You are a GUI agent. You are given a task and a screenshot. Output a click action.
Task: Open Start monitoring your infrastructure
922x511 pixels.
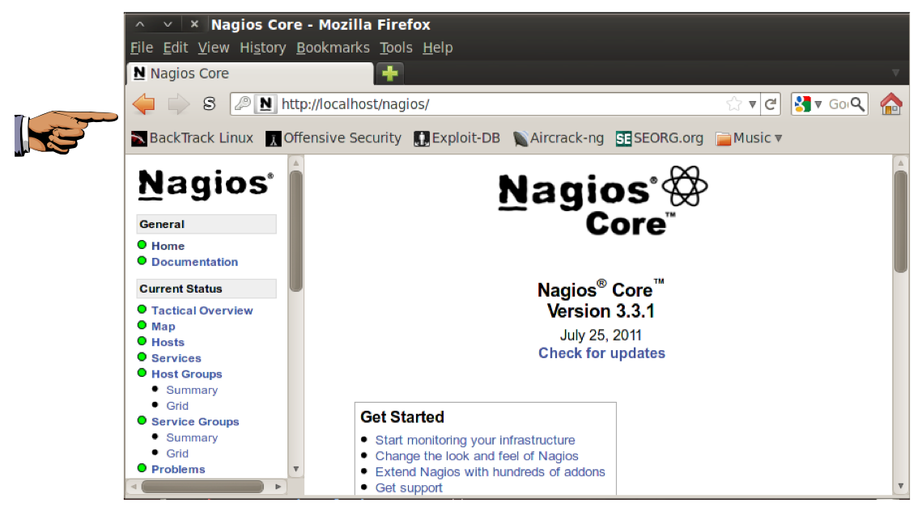475,440
